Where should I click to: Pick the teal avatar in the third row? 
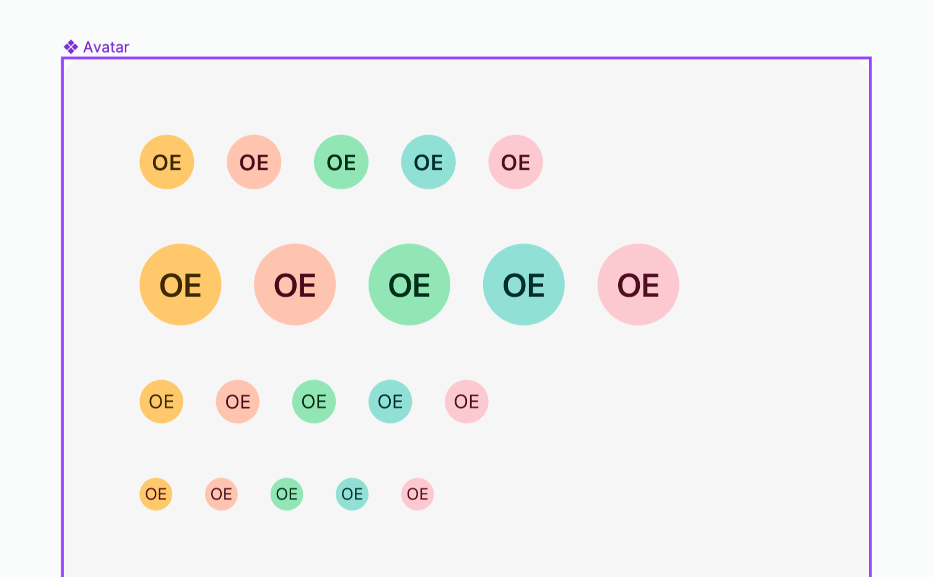(390, 402)
